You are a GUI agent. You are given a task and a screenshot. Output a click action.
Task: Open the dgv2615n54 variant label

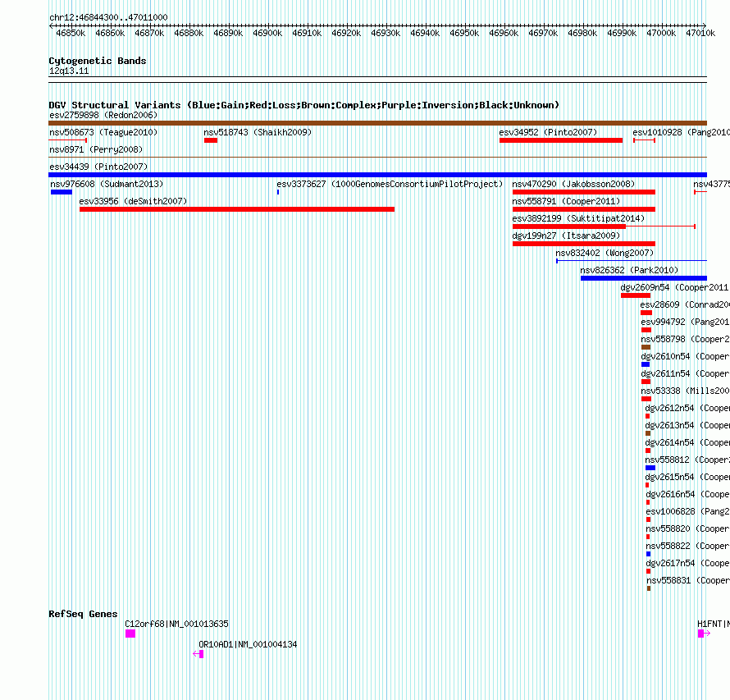pyautogui.click(x=687, y=477)
